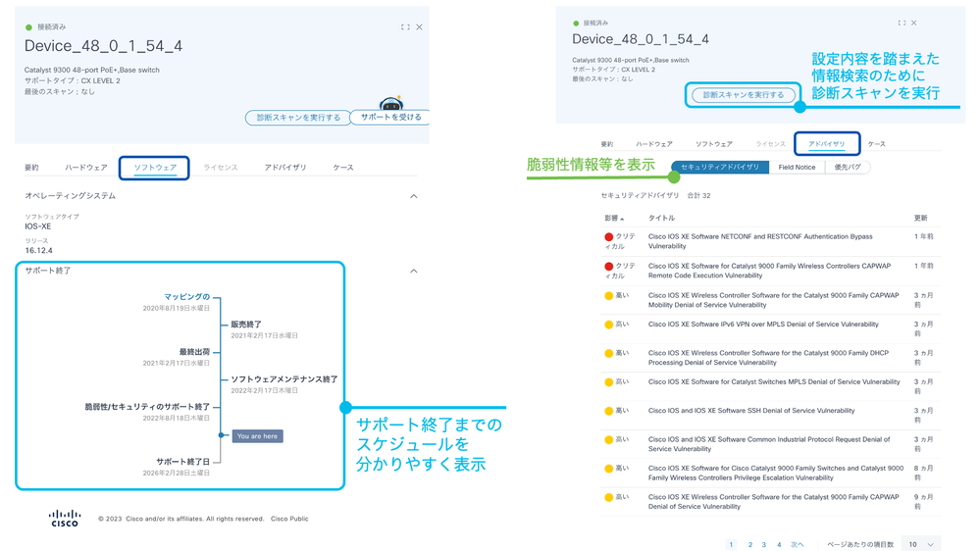The image size is (980, 551).
Task: Open items per page dropdown showing 10
Action: pyautogui.click(x=922, y=544)
